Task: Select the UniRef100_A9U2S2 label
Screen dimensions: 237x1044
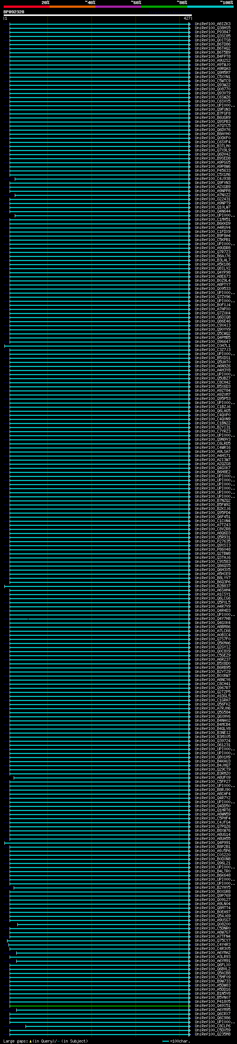Action: (213, 60)
